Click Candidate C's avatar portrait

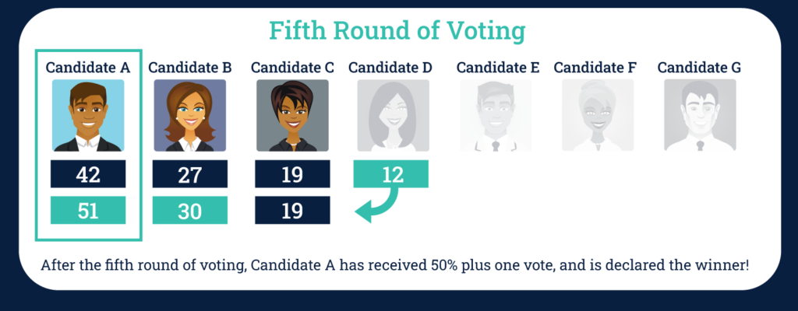292,115
